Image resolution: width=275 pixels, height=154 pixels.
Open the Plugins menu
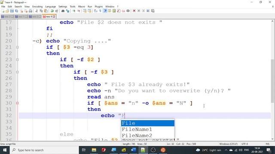[x=98, y=6]
